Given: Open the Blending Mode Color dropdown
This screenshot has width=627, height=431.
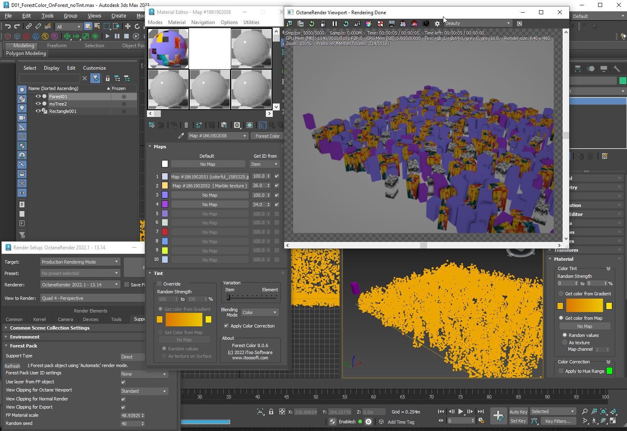Looking at the screenshot, I should click(259, 312).
